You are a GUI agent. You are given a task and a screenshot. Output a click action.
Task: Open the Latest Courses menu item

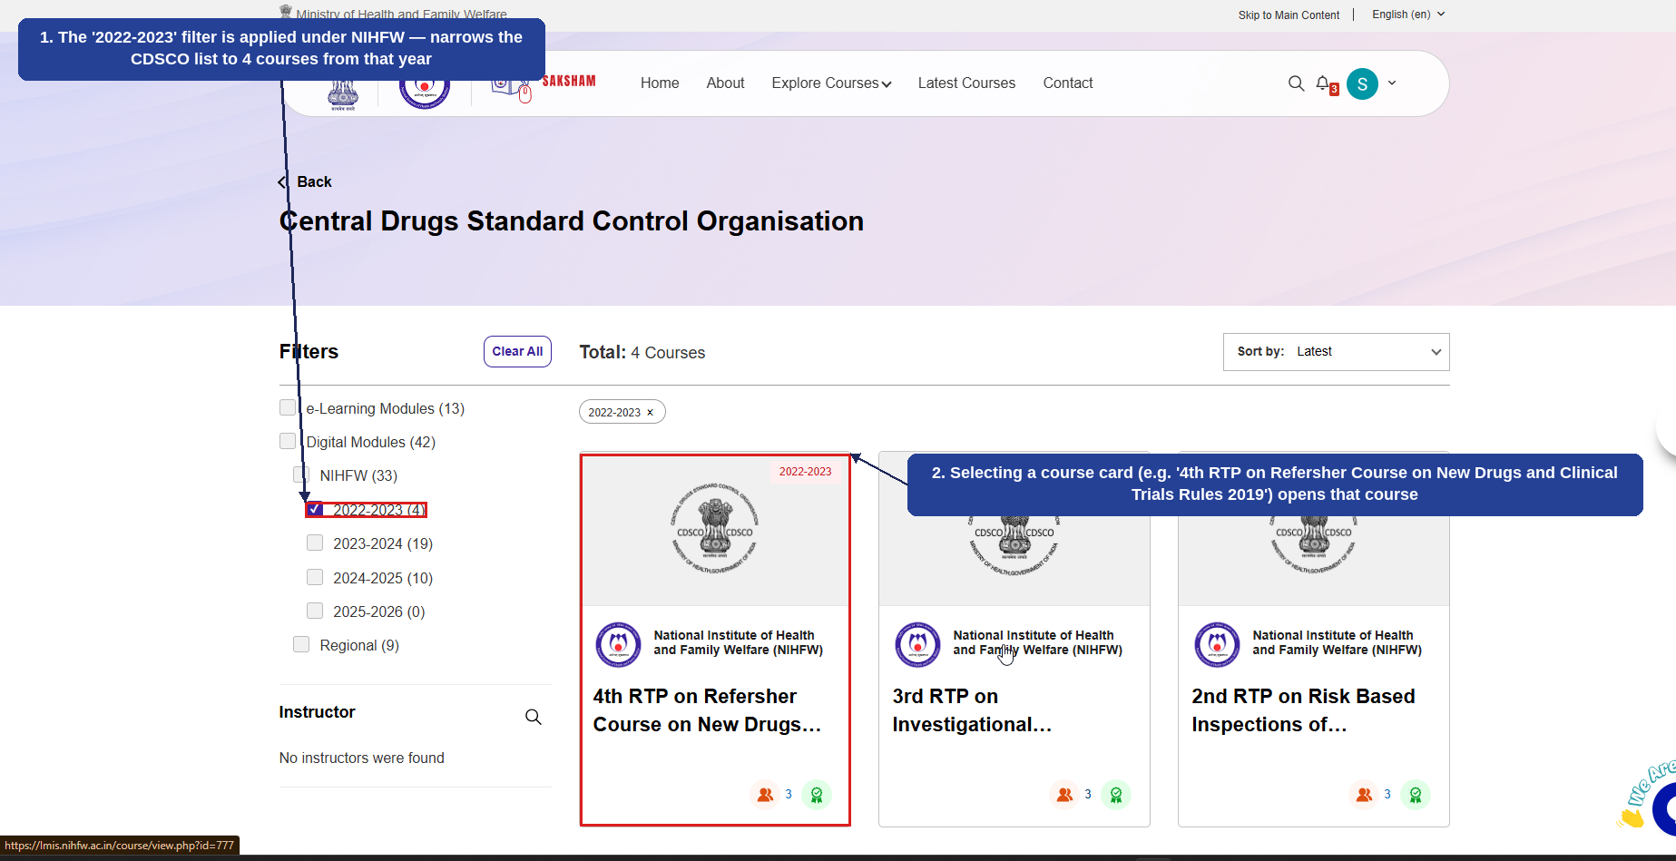click(966, 83)
